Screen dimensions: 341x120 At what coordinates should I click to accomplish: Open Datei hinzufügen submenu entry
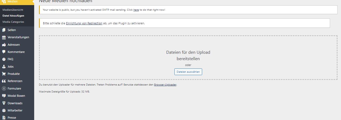pos(13,16)
